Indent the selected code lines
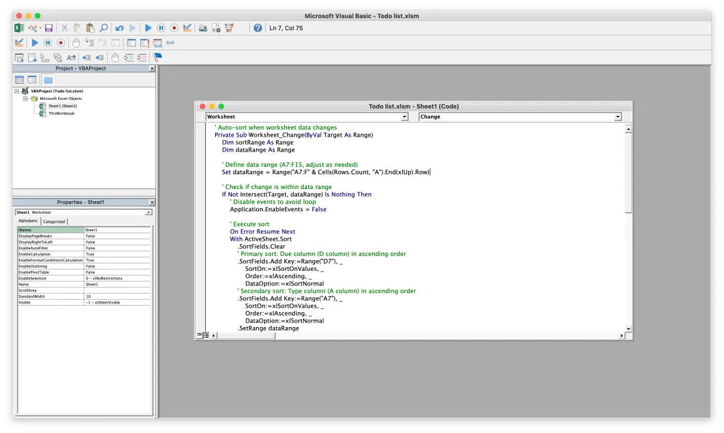724x433 pixels. click(x=86, y=57)
